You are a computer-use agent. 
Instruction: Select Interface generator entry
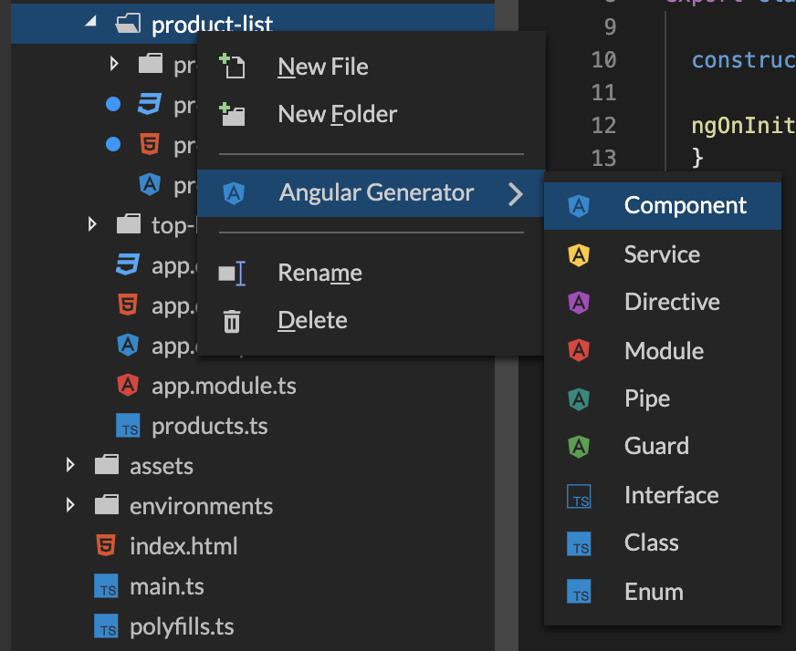coord(662,495)
